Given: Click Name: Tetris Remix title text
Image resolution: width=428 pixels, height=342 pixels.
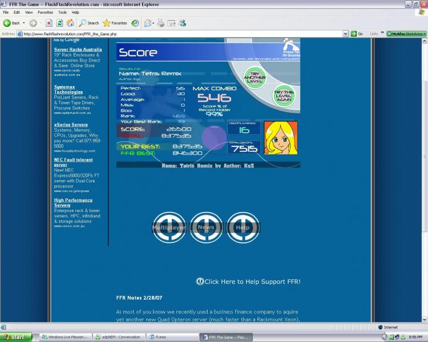Looking at the screenshot, I should coord(150,74).
